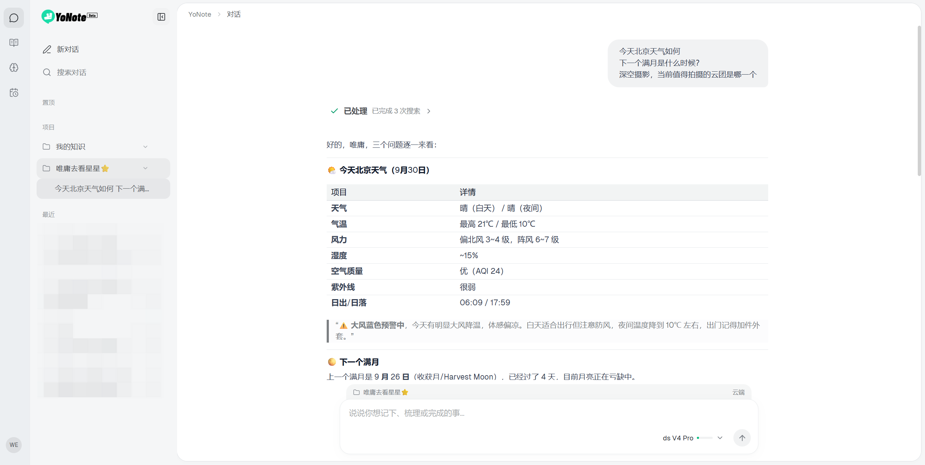The image size is (925, 465).
Task: Select 唯庸去看星星 project folder
Action: coord(103,168)
